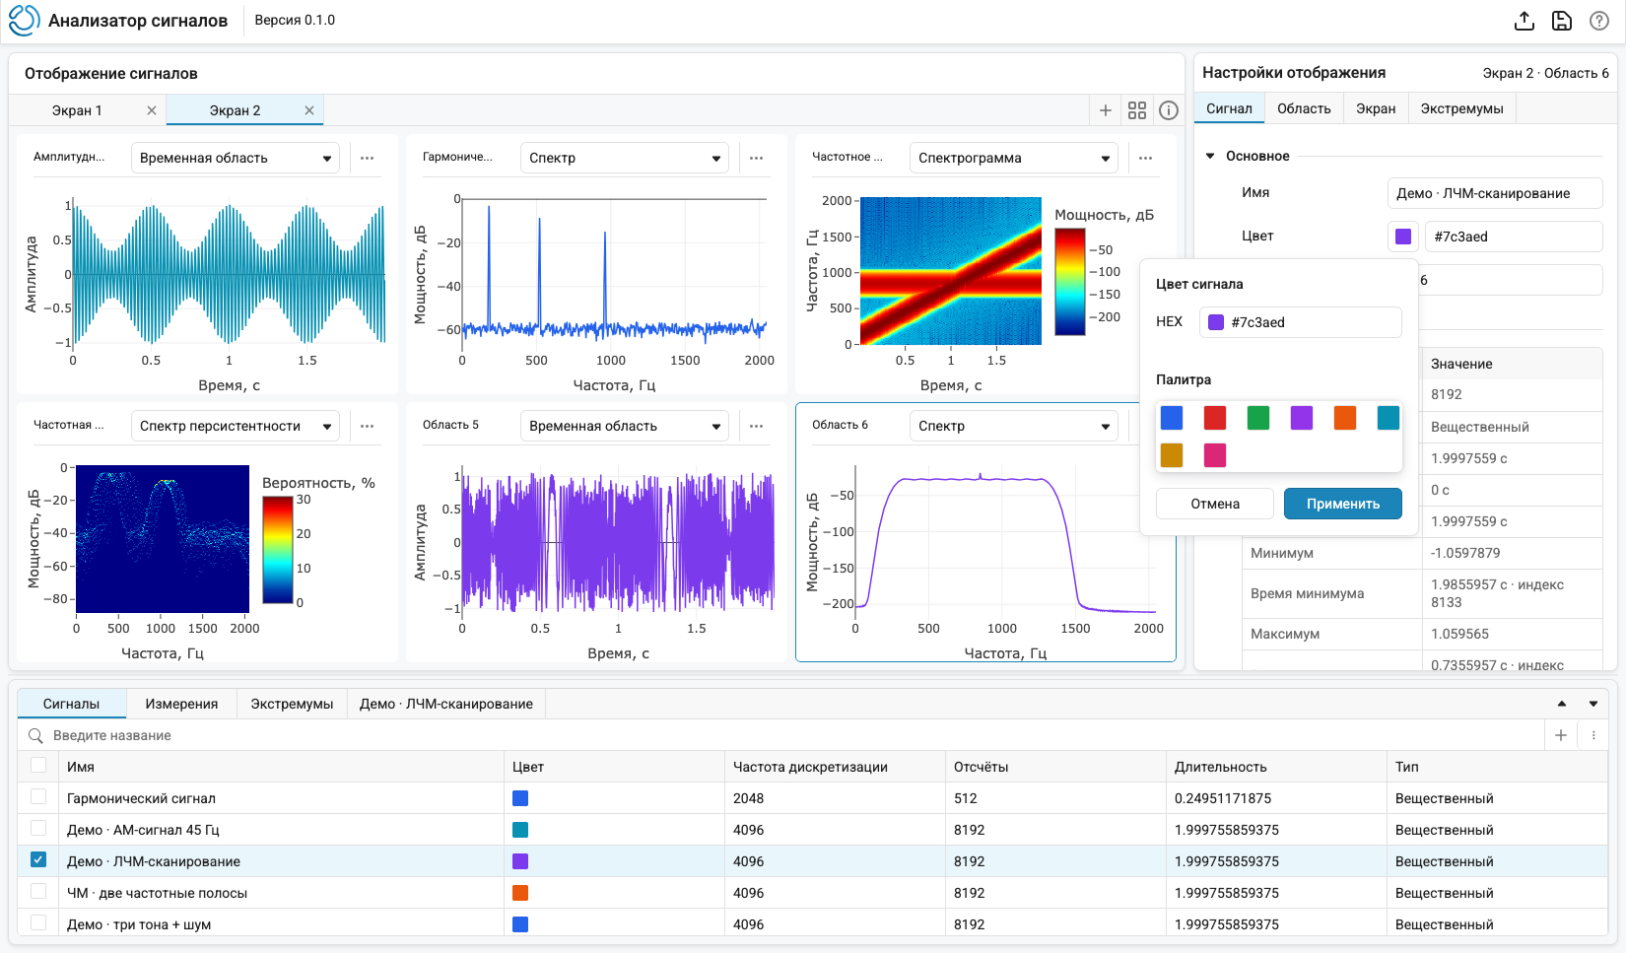Viewport: 1626px width, 953px height.
Task: Open the Измерения bottom tab
Action: point(181,704)
